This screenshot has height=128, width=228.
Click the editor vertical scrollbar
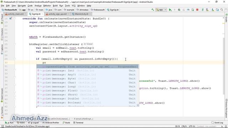click(223, 66)
